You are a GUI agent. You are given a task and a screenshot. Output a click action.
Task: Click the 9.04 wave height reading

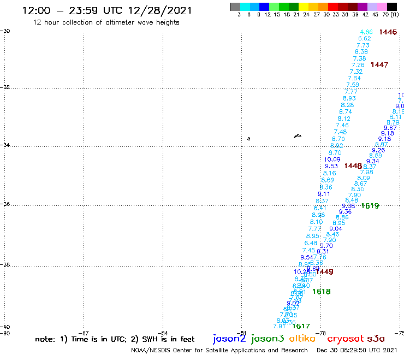336,229
